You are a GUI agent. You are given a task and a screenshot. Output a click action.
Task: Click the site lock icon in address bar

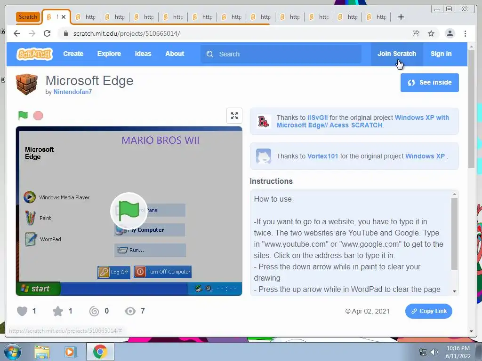[66, 33]
